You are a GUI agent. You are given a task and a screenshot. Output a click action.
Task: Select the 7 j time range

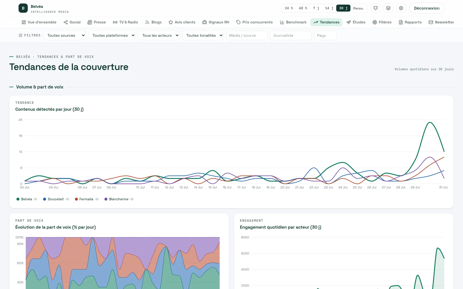[x=316, y=8]
